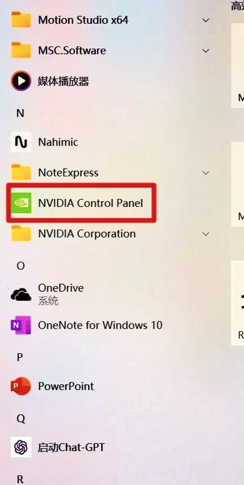Expand the Motion Studio x64 chevron arrow
Viewport: 244px width, 485px height.
click(x=206, y=20)
